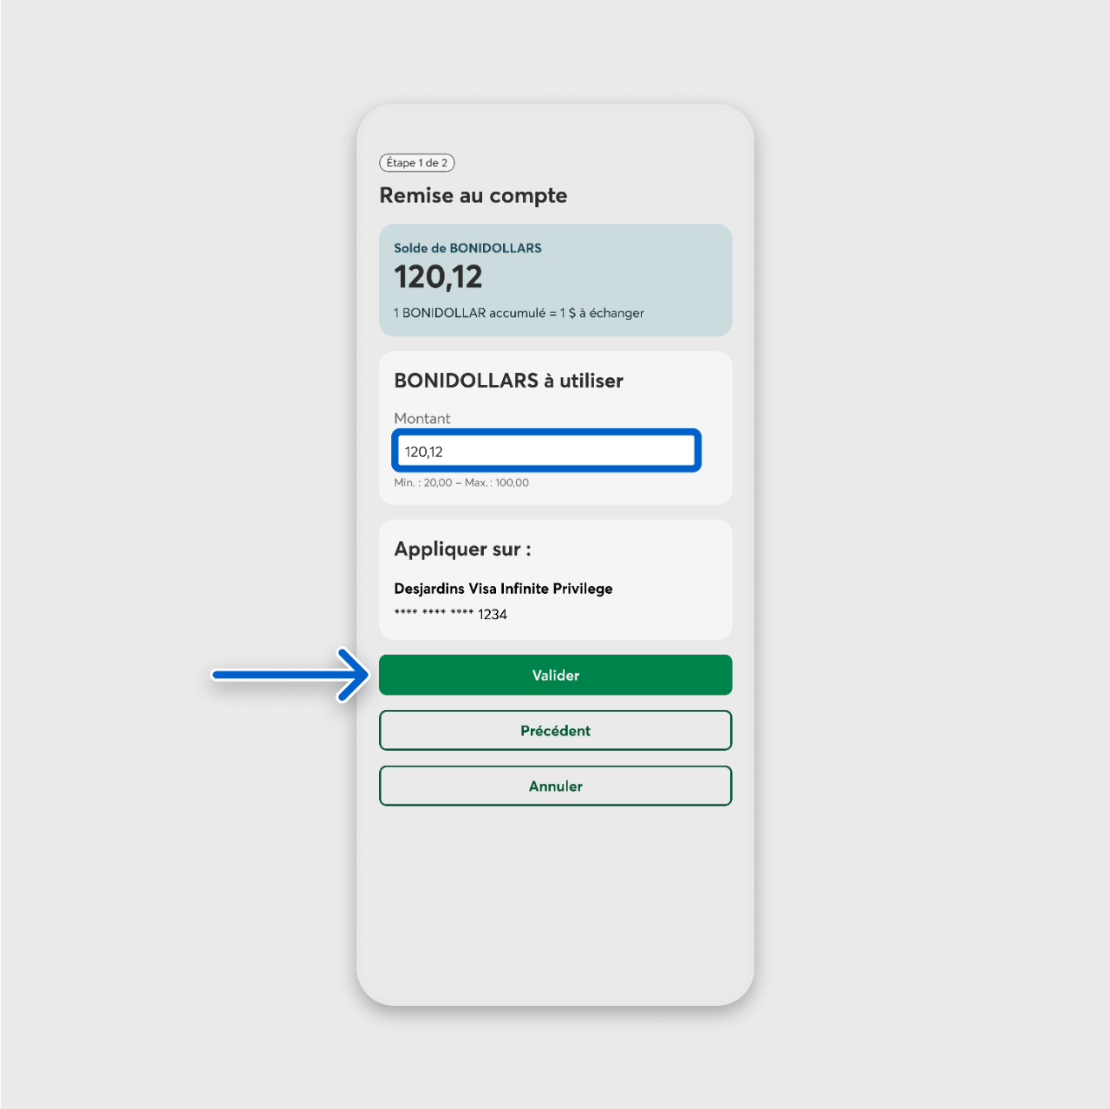
Task: Click the BONIDOLLARS à utiliser heading
Action: (508, 381)
